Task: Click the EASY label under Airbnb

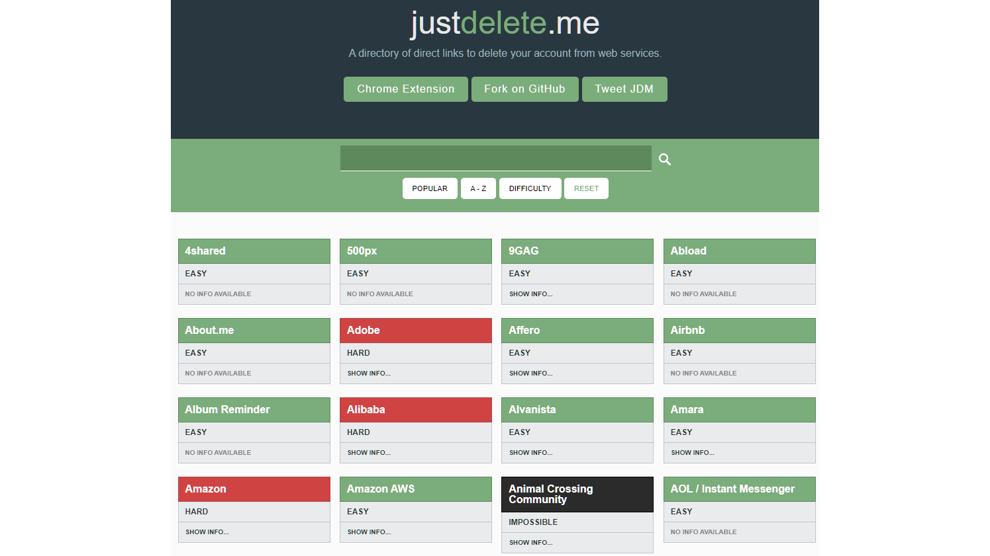Action: (681, 353)
